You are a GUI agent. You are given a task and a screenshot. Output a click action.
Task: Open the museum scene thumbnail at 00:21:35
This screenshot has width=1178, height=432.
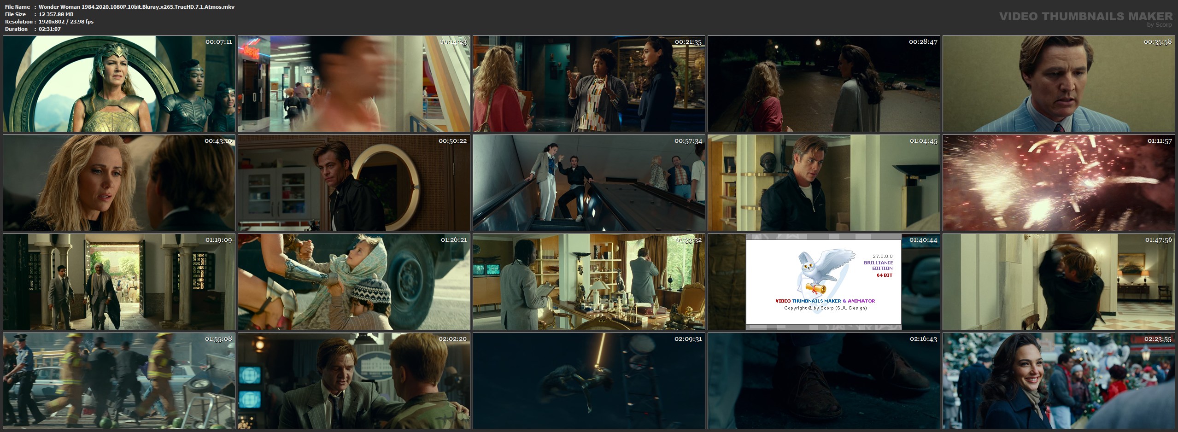coord(589,84)
